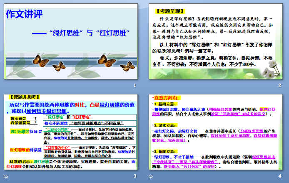Image resolution: width=289 pixels, height=183 pixels.
Task: Click the slide number 3 label
Action: pyautogui.click(x=135, y=176)
